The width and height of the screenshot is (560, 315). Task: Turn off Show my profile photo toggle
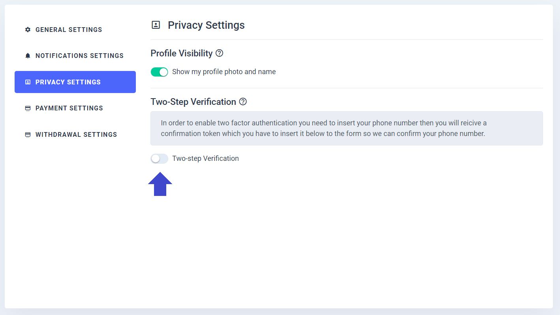pos(160,72)
